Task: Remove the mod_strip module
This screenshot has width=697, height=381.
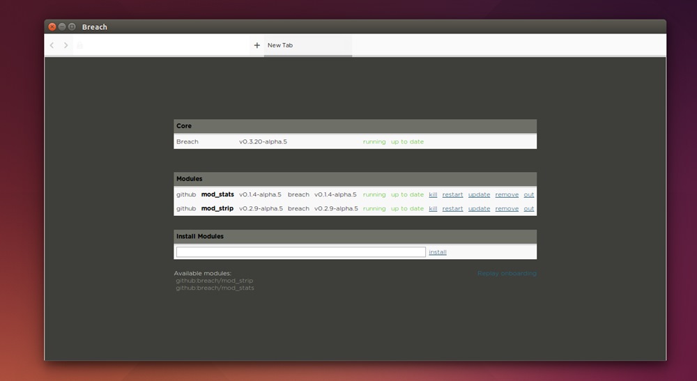Action: pyautogui.click(x=507, y=209)
